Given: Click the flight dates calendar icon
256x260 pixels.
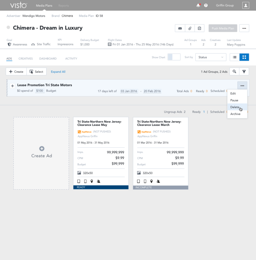Looking at the screenshot, I should (110, 44).
